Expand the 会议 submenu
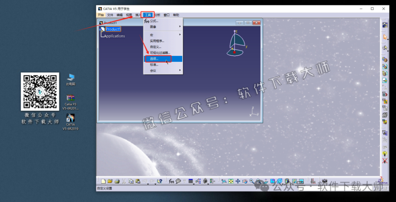Viewport: 396px width, 202px height. (163, 71)
